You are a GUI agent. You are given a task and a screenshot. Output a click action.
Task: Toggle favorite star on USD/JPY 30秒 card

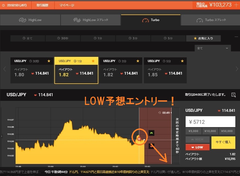[49, 61]
